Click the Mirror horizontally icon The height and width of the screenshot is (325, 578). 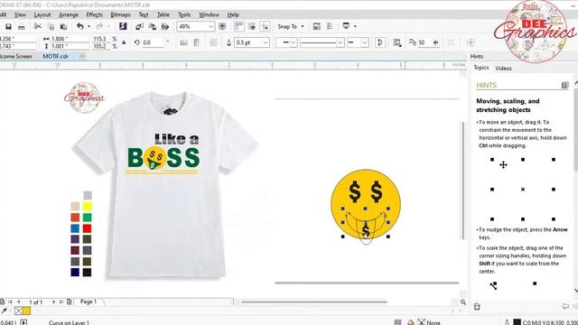click(x=183, y=42)
